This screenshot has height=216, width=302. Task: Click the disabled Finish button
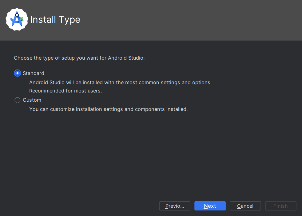280,206
